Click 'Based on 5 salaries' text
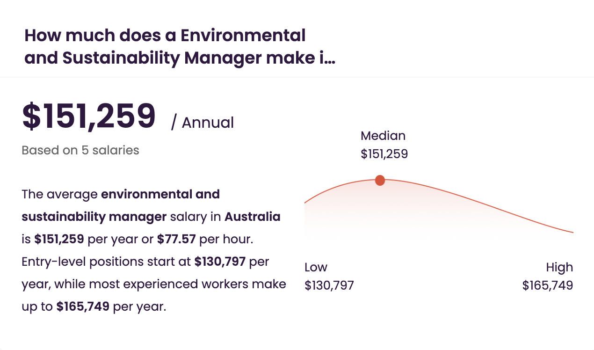This screenshot has width=594, height=350. click(x=80, y=150)
